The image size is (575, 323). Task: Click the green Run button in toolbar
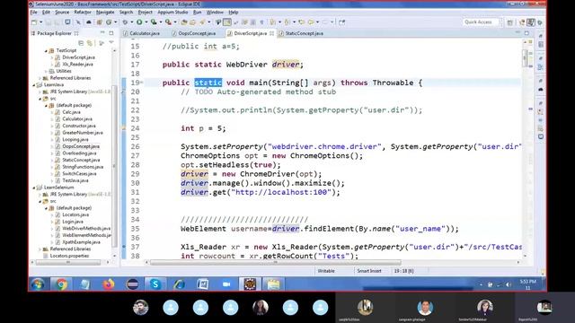tap(139, 22)
